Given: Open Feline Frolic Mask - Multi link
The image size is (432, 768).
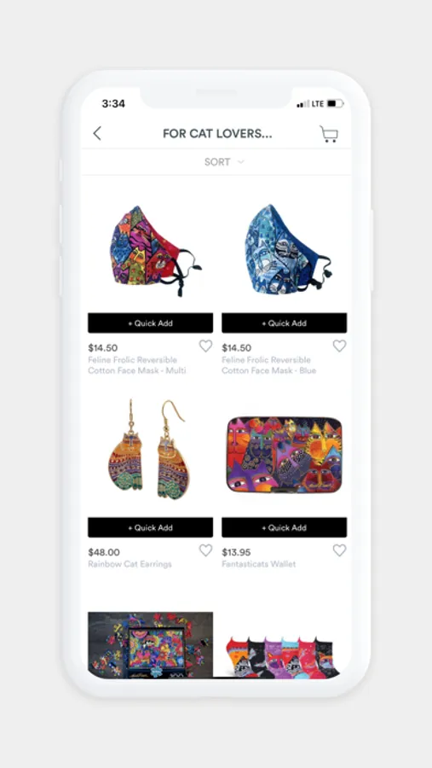Looking at the screenshot, I should (x=137, y=365).
